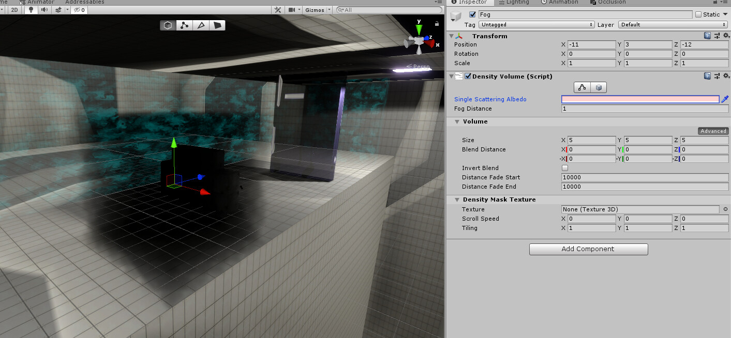
Task: Click the Transform presets slider icon
Action: [717, 36]
